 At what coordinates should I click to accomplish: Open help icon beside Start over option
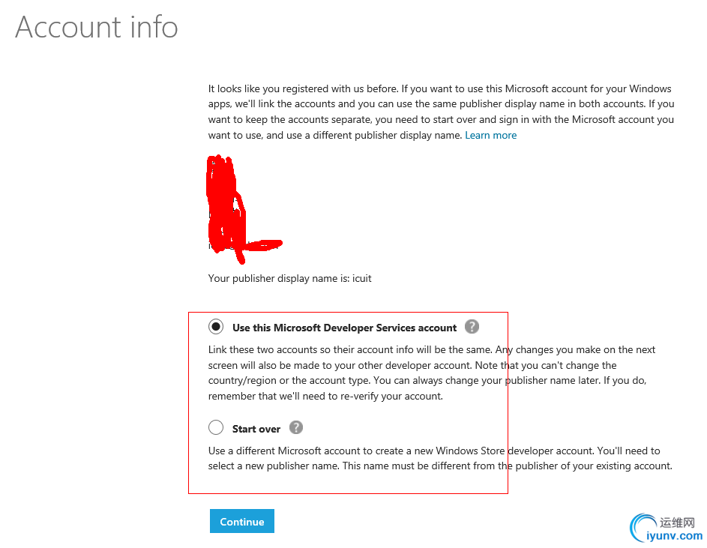click(296, 428)
